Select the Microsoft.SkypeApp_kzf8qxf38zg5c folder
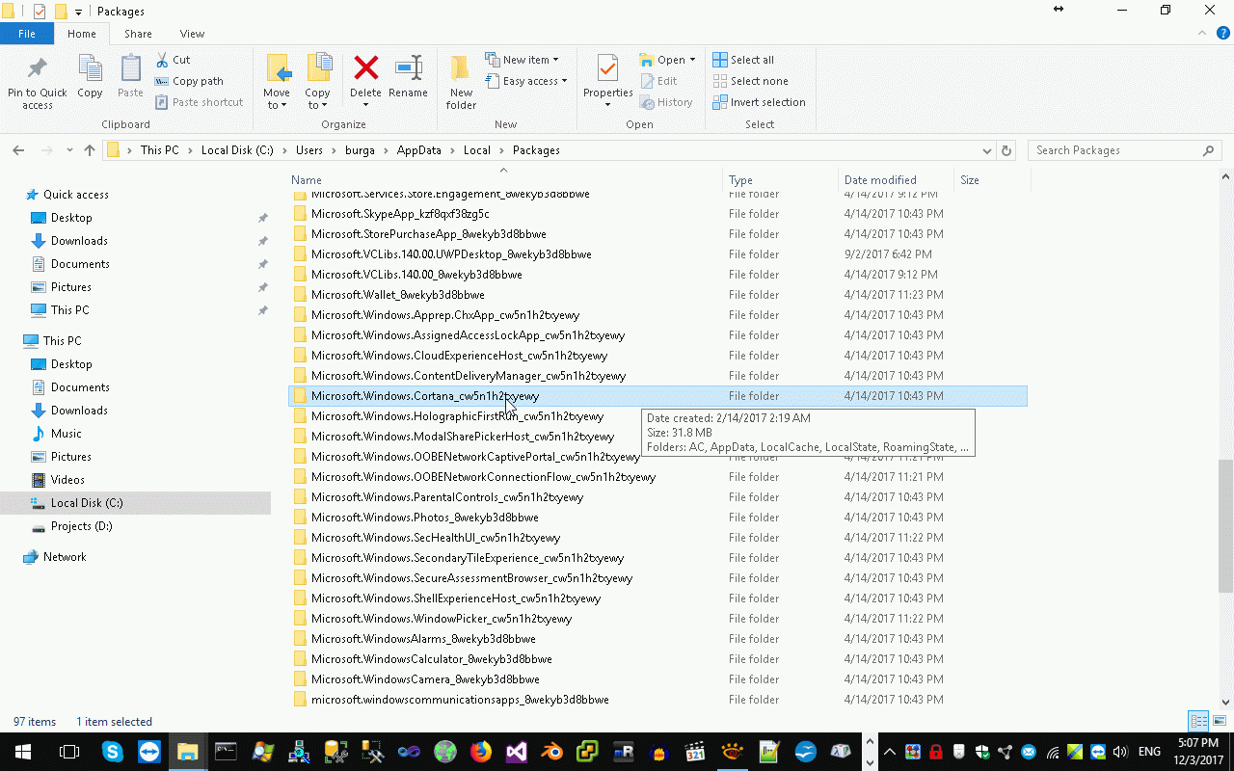Viewport: 1234px width, 771px height. [400, 214]
